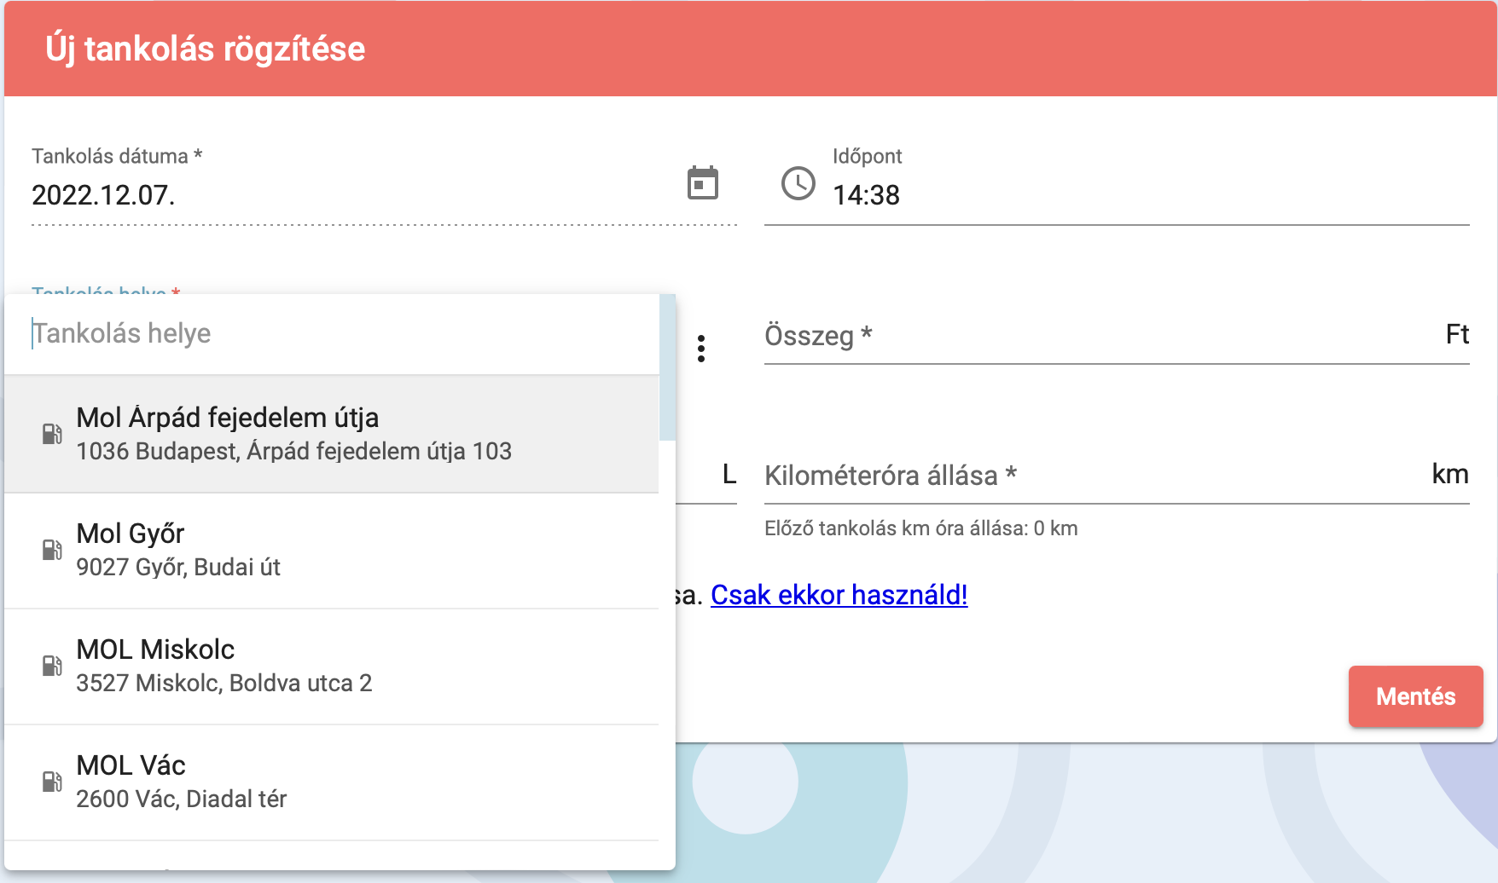
Task: Pick MOL Miskolc station option
Action: tap(332, 667)
